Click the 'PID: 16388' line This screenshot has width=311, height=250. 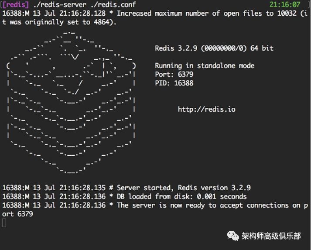coord(174,83)
